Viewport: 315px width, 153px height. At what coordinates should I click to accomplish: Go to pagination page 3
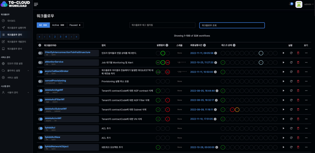click(x=60, y=37)
